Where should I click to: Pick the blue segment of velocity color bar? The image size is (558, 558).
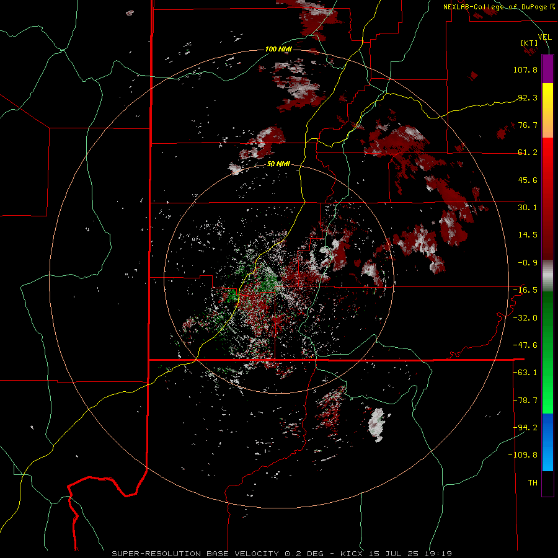547,442
